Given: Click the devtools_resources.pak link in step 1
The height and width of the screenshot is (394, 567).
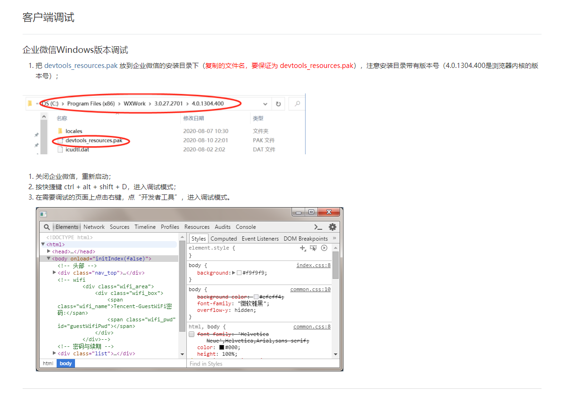Looking at the screenshot, I should (81, 66).
